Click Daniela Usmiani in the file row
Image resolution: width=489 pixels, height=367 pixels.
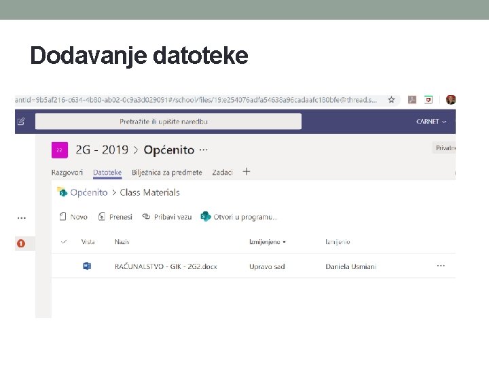(x=351, y=266)
